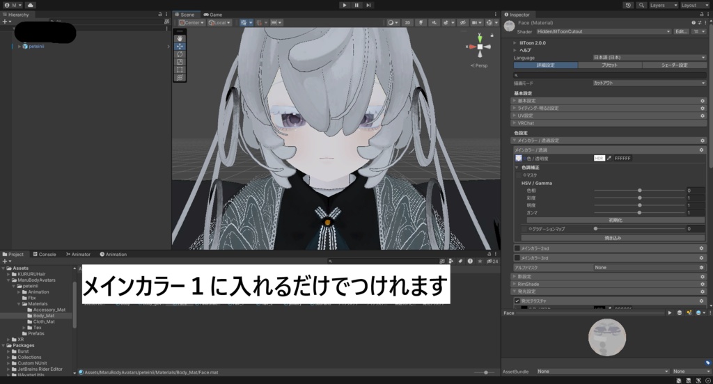This screenshot has height=384, width=713.
Task: Select the シェーダー設定 tab
Action: point(674,65)
